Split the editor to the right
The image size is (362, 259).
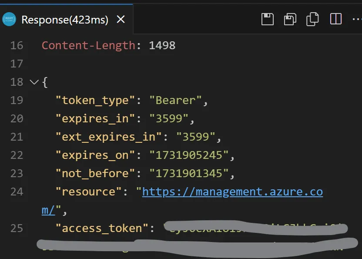tap(335, 19)
